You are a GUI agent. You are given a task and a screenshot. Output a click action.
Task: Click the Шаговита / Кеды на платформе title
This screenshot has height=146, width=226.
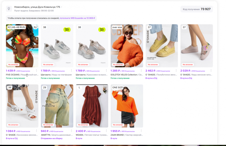56,75
